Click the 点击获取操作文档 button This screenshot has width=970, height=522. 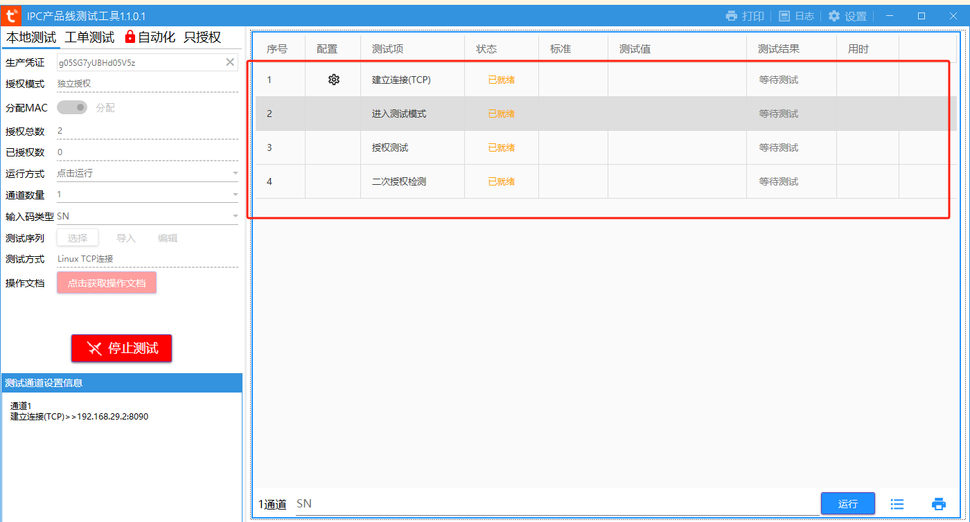pos(107,282)
